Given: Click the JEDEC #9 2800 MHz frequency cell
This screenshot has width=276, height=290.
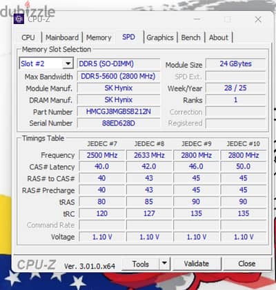Looking at the screenshot, I should [197, 155].
